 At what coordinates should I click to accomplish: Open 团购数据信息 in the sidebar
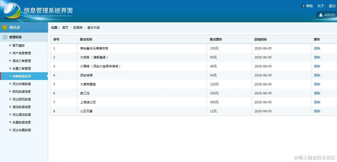pos(22,92)
